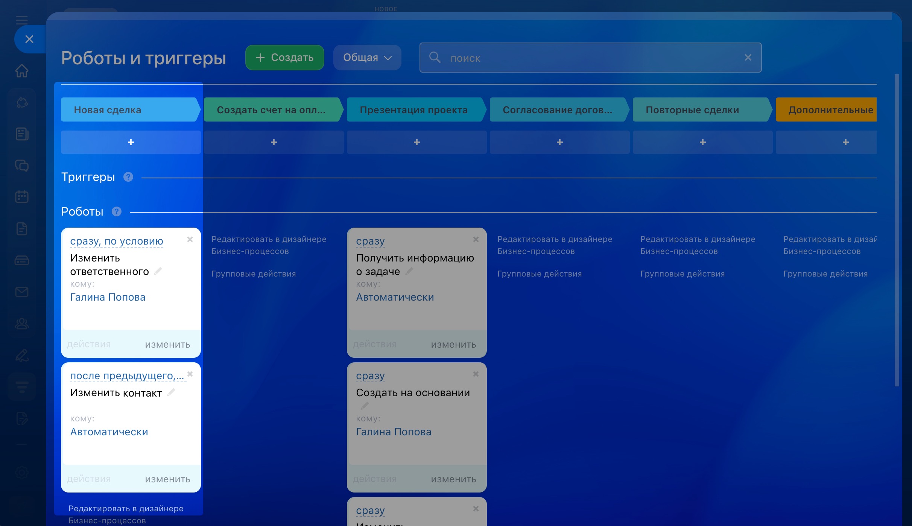Click help icon next to Роботы
The height and width of the screenshot is (526, 912).
117,211
